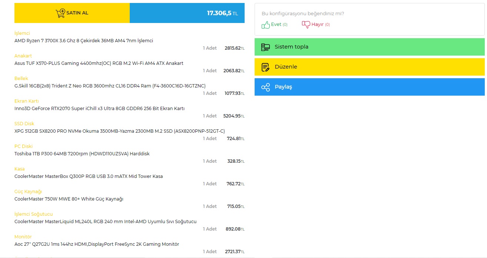Click AMD Ryzen 7 3700X processor name
Image resolution: width=487 pixels, height=258 pixels.
pyautogui.click(x=84, y=40)
